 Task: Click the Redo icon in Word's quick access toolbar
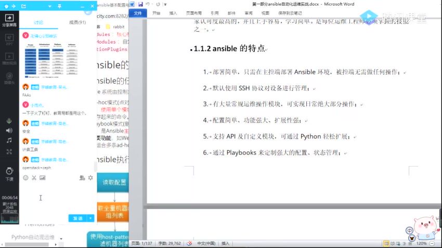point(158,4)
